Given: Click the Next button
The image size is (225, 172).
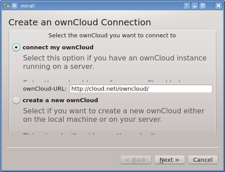Looking at the screenshot, I should pos(170,160).
